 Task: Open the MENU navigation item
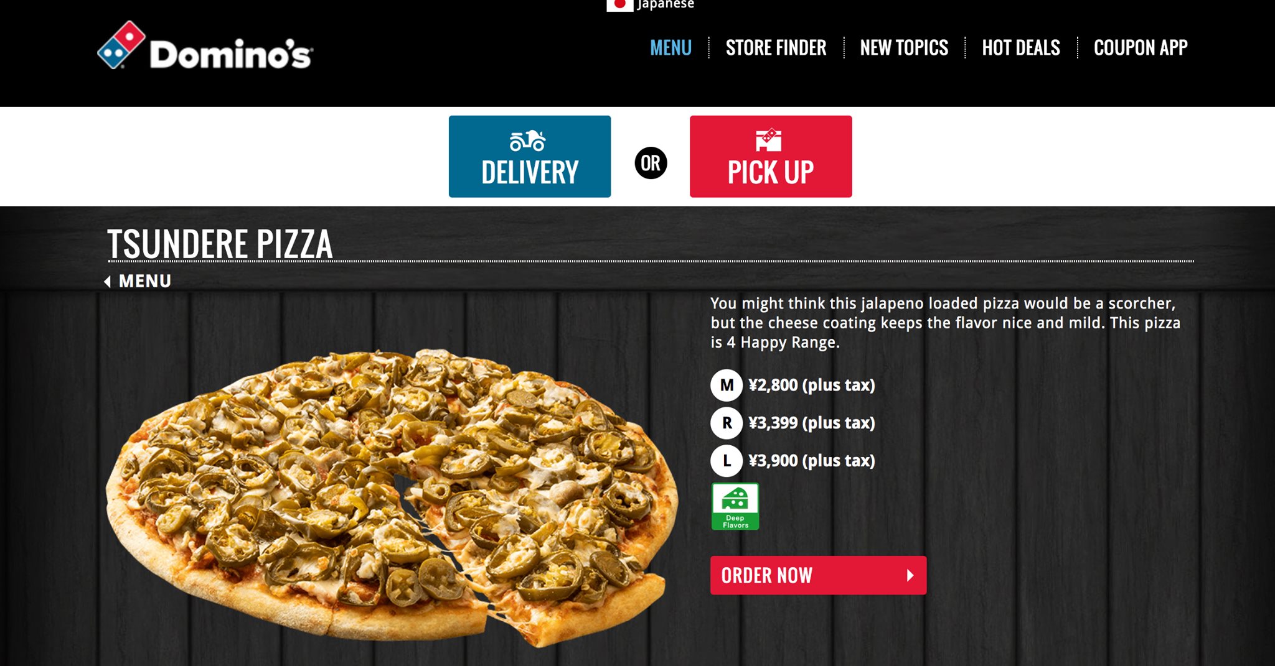pos(670,48)
